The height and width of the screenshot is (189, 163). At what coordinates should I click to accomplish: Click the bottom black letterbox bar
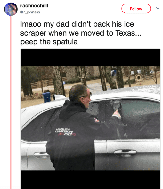click(x=91, y=180)
